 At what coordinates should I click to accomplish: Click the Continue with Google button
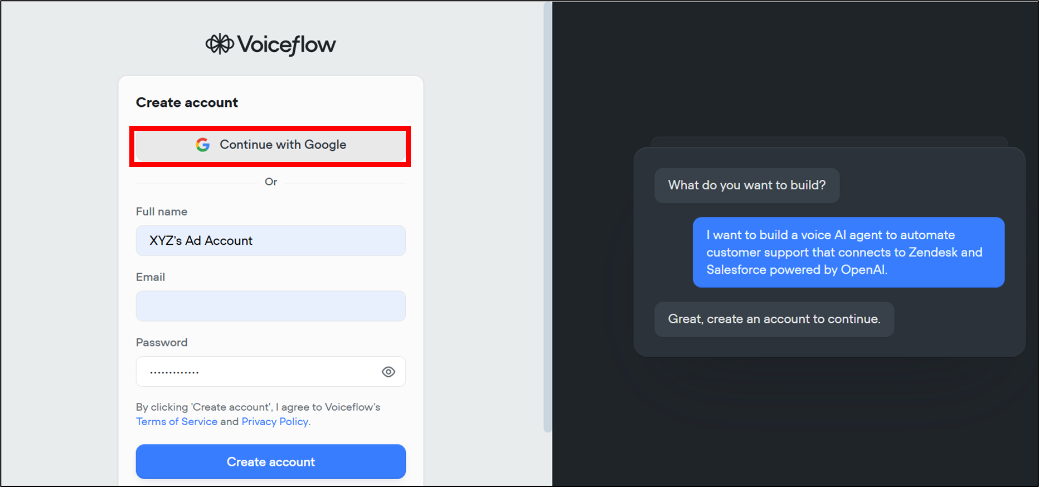[x=270, y=145]
